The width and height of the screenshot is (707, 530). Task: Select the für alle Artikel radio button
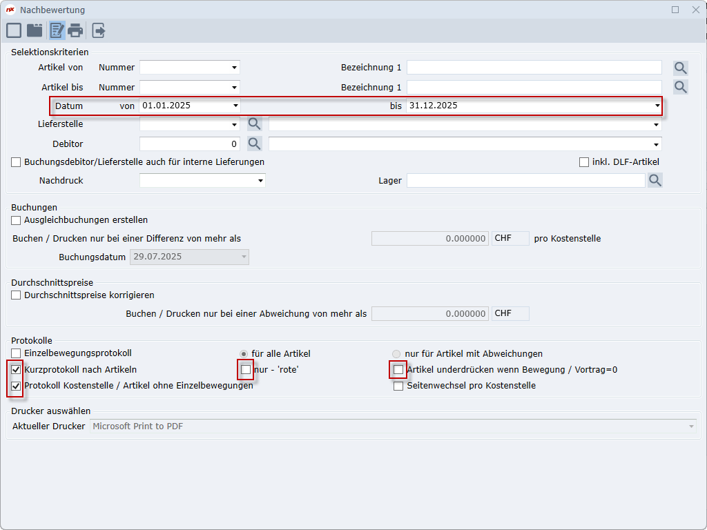click(243, 354)
